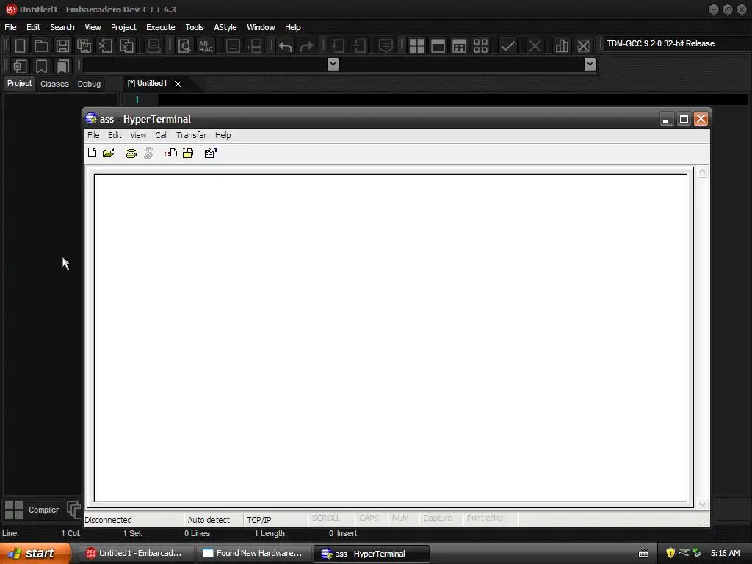This screenshot has width=752, height=564.
Task: Click HyperTerminal scrollbar up arrow
Action: 702,172
